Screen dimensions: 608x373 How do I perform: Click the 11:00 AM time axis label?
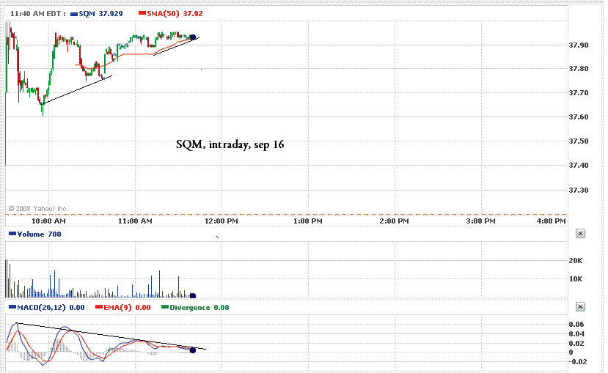pyautogui.click(x=135, y=221)
